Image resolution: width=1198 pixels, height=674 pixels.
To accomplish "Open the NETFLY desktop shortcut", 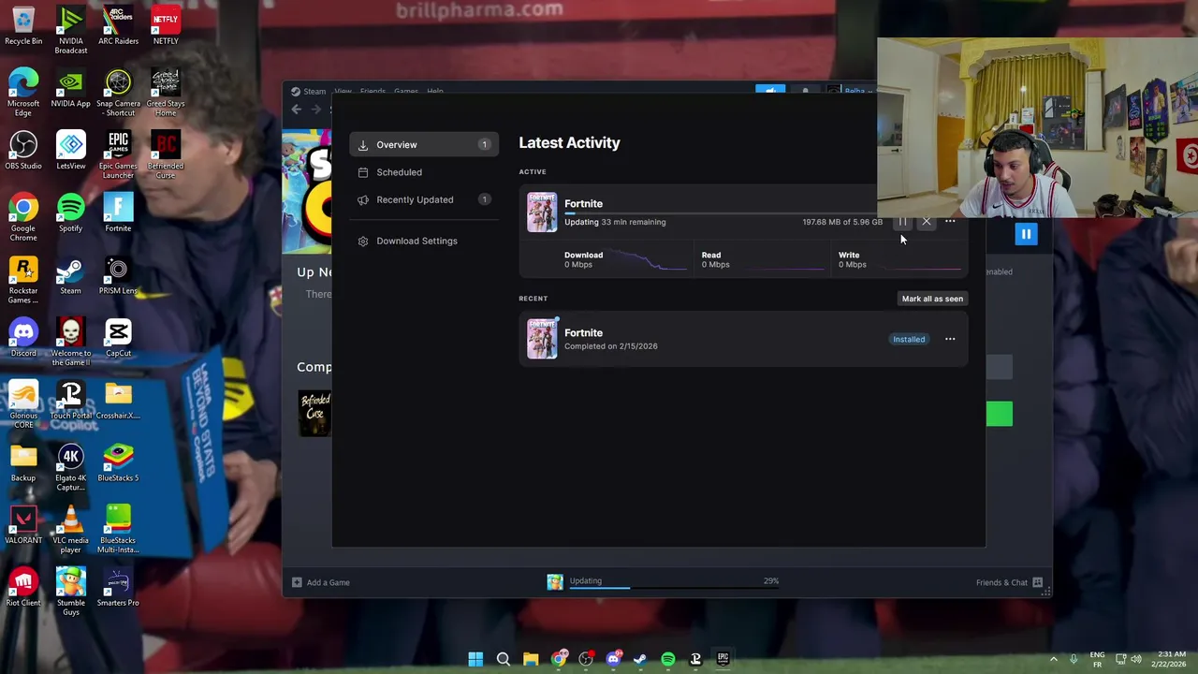I will [166, 25].
